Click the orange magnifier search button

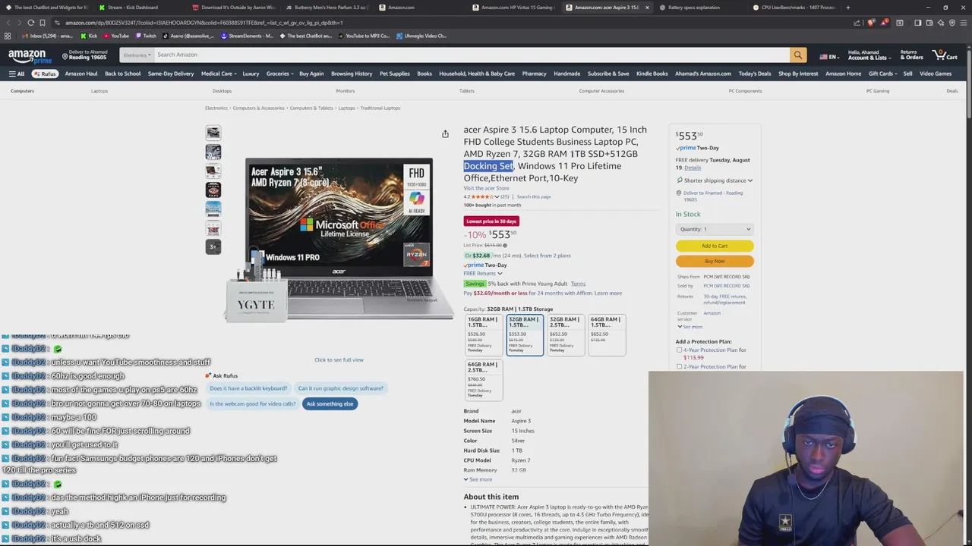click(797, 55)
